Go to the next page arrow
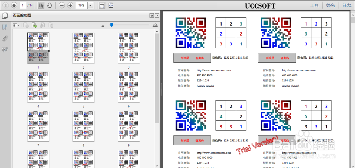The height and width of the screenshot is (168, 355). (14, 5)
